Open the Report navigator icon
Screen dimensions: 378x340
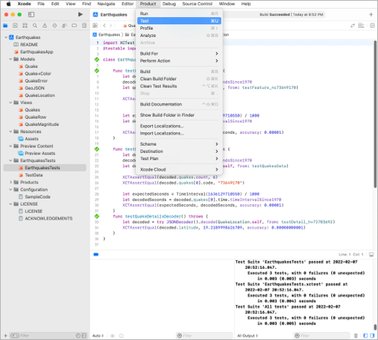pyautogui.click(x=84, y=26)
